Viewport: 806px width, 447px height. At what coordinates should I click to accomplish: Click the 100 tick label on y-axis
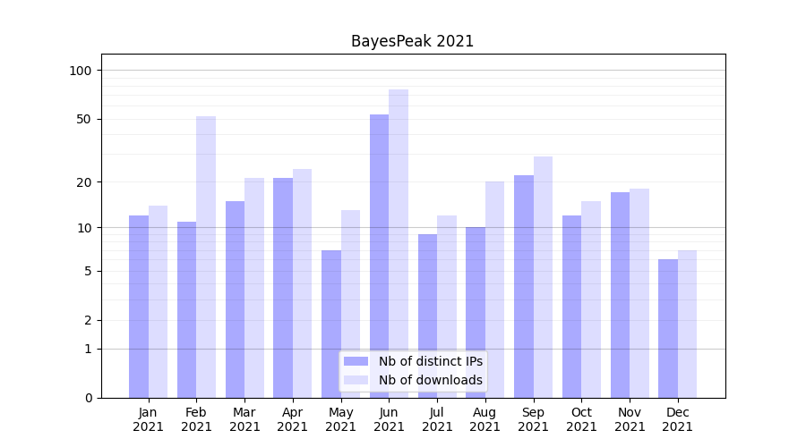pyautogui.click(x=81, y=71)
